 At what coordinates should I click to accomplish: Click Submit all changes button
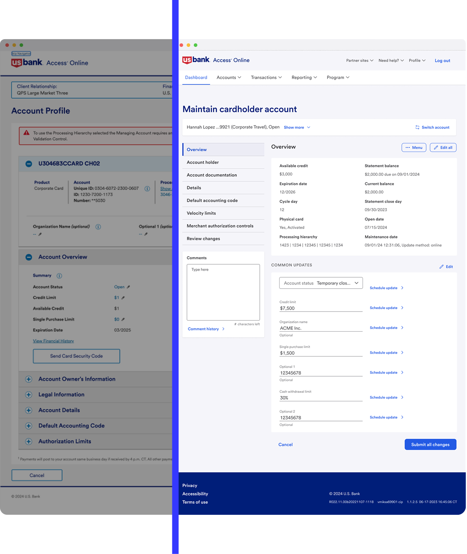tap(430, 444)
